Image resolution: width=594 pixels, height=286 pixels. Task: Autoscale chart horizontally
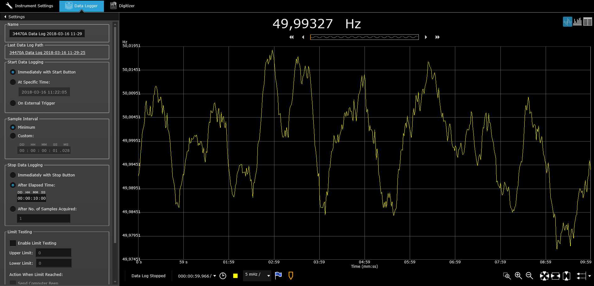pyautogui.click(x=555, y=276)
